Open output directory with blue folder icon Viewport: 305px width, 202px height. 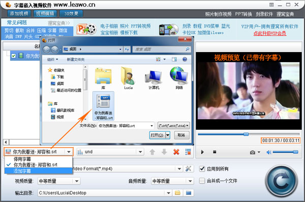point(189,193)
